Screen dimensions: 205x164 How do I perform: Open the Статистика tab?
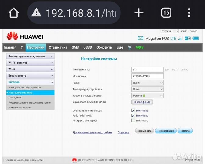coord(58,47)
